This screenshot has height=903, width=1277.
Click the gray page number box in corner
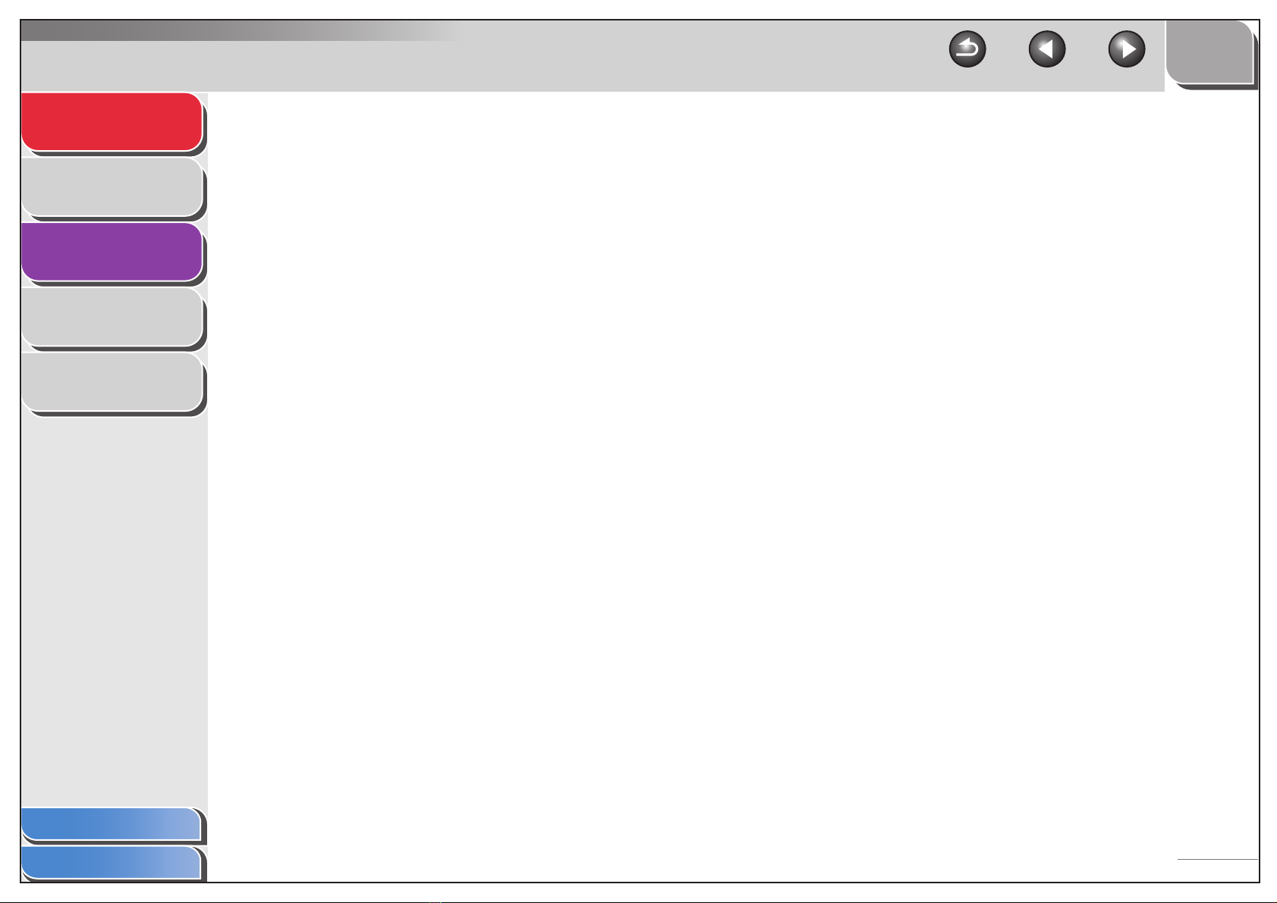point(1209,52)
